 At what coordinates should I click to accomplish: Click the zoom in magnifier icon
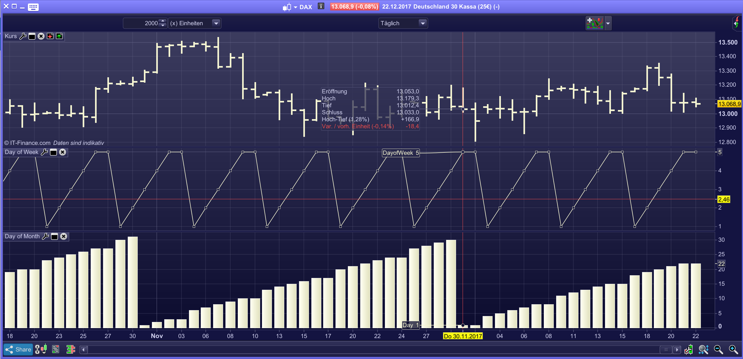(x=733, y=350)
